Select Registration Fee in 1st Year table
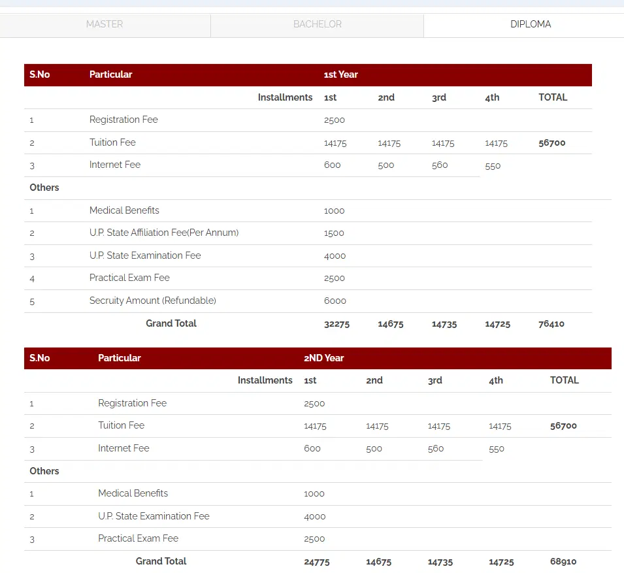The width and height of the screenshot is (624, 573). pyautogui.click(x=123, y=120)
